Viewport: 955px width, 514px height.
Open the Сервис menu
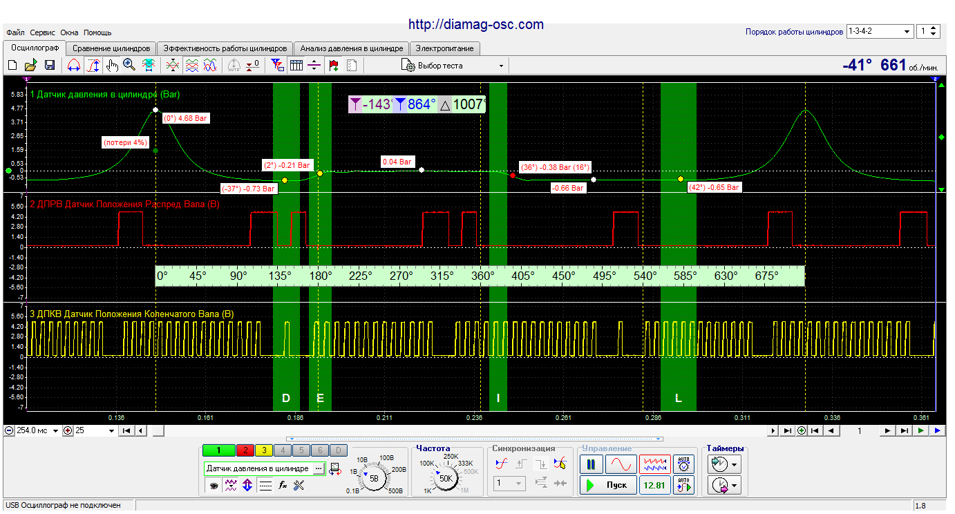click(43, 32)
